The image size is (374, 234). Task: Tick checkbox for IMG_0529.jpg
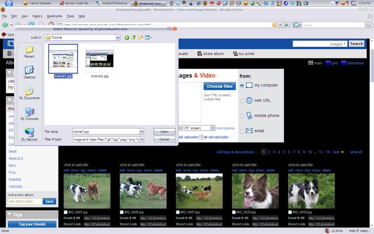(234, 212)
